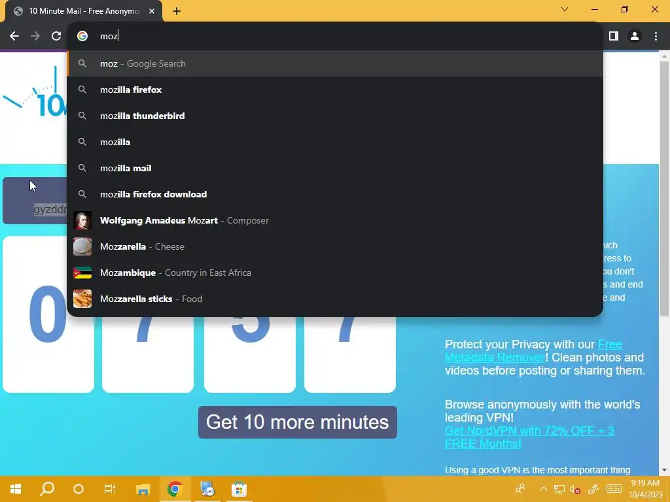
Task: Select 'mozilla firefox download' suggestion
Action: click(x=335, y=194)
